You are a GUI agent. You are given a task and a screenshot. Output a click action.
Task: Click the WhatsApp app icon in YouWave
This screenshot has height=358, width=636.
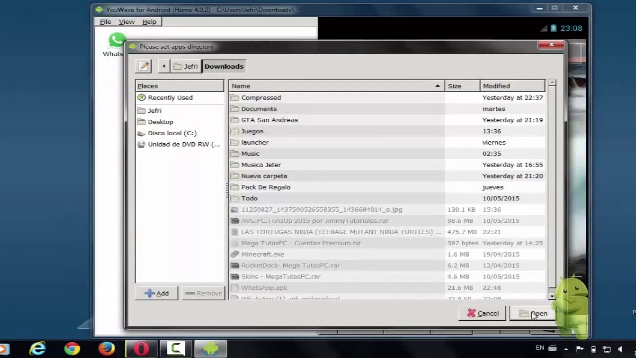(117, 40)
